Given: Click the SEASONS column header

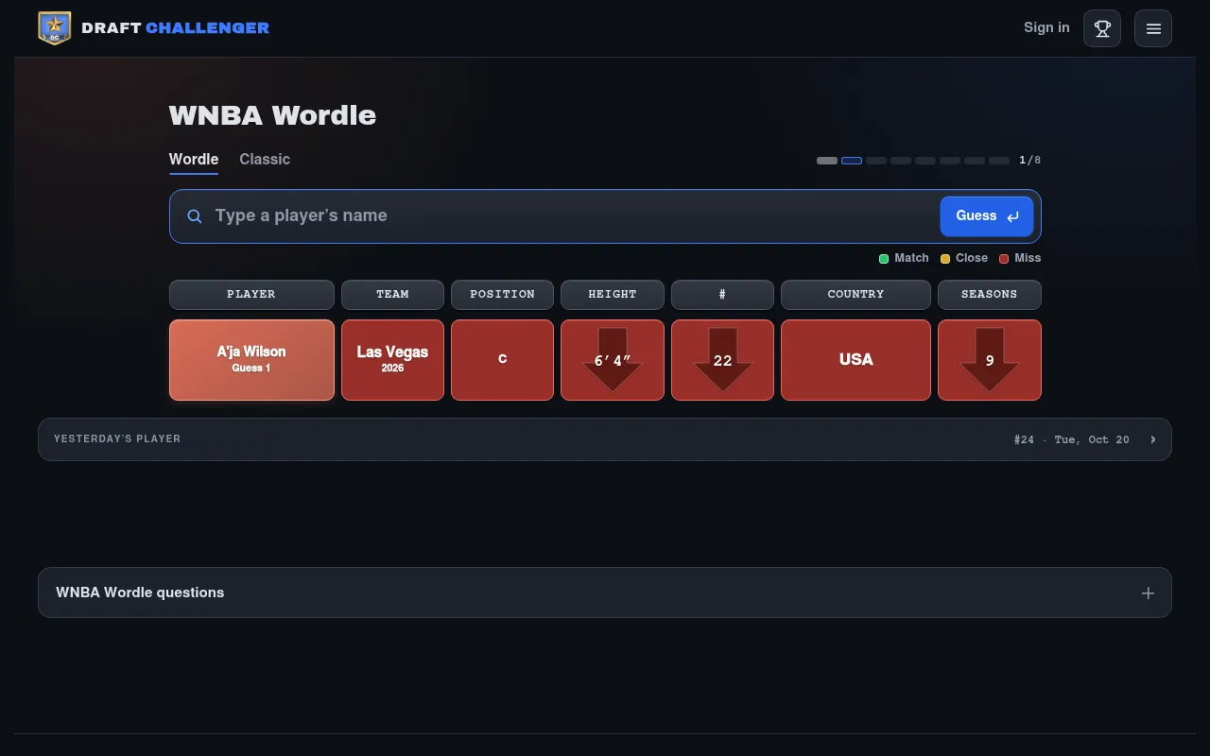Looking at the screenshot, I should [990, 295].
